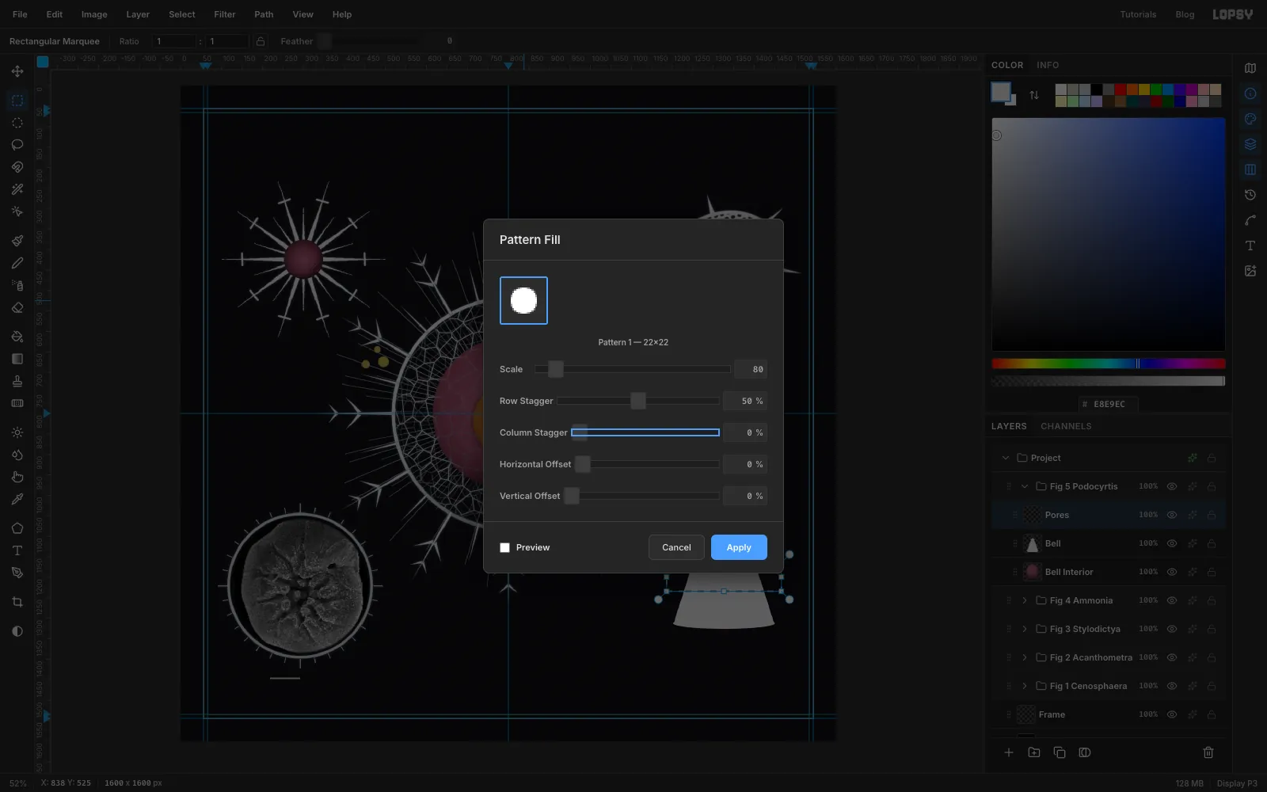Click the Row Stagger slider handle
Image resolution: width=1267 pixels, height=792 pixels.
coord(638,401)
